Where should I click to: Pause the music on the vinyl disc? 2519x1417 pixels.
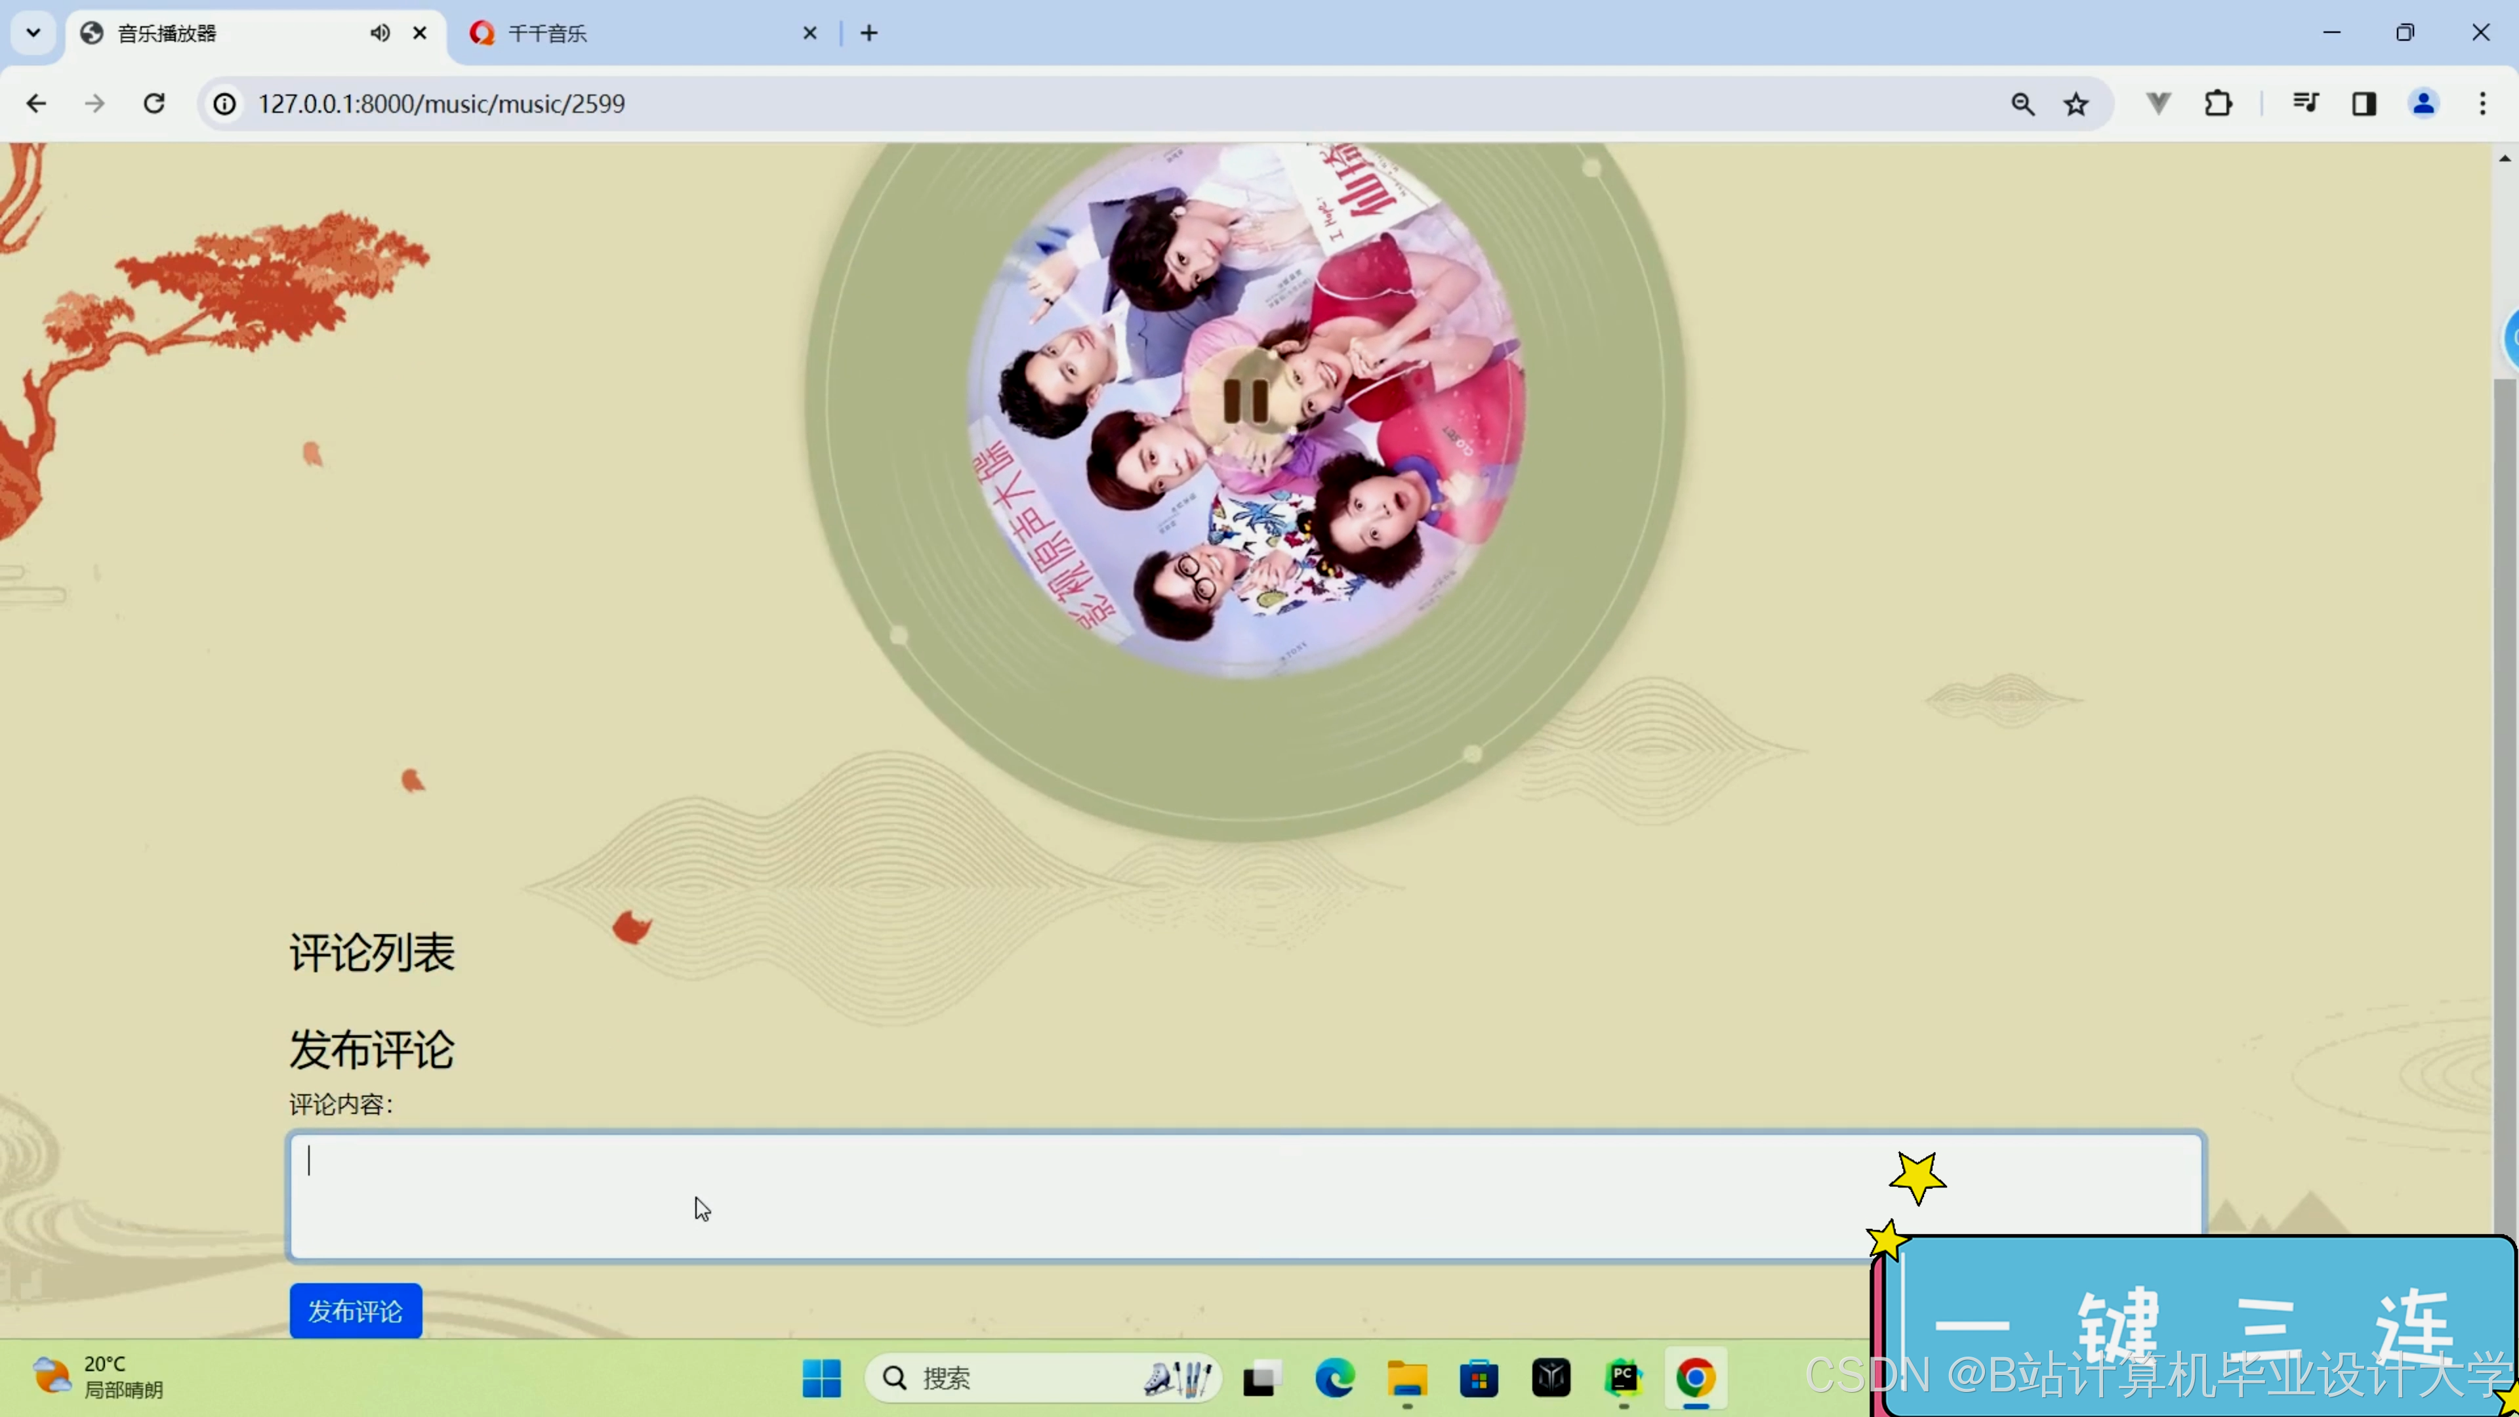(x=1245, y=400)
